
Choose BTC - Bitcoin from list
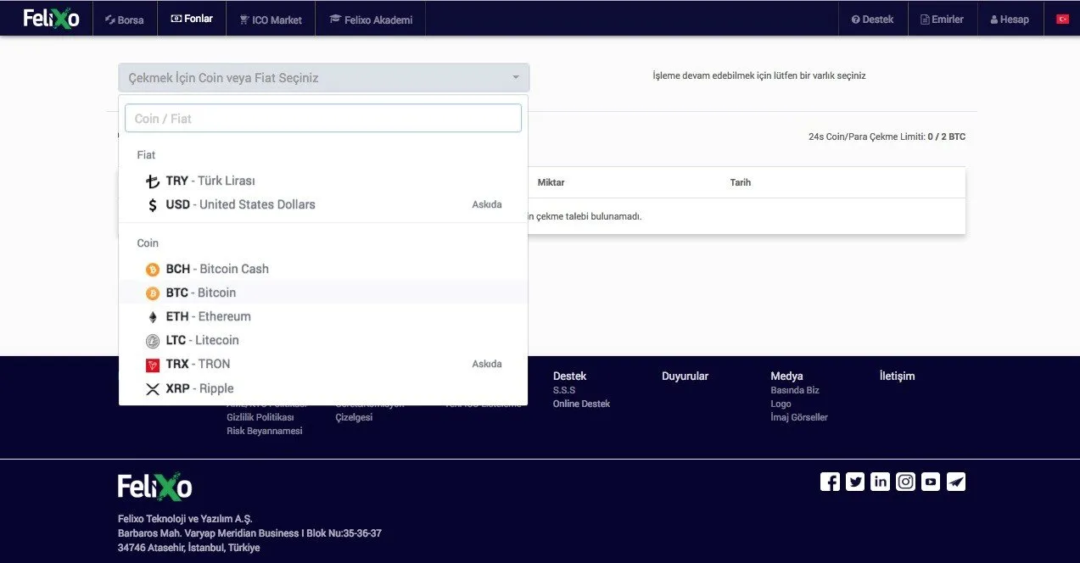(x=323, y=293)
